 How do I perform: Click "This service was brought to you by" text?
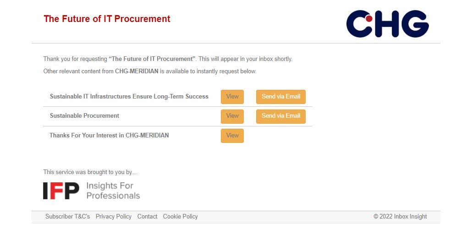[x=90, y=172]
